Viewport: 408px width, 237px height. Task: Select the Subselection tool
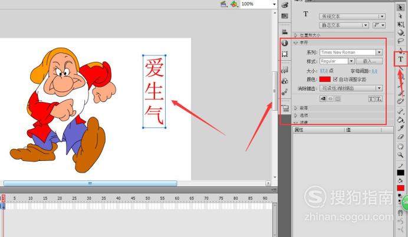[400, 16]
